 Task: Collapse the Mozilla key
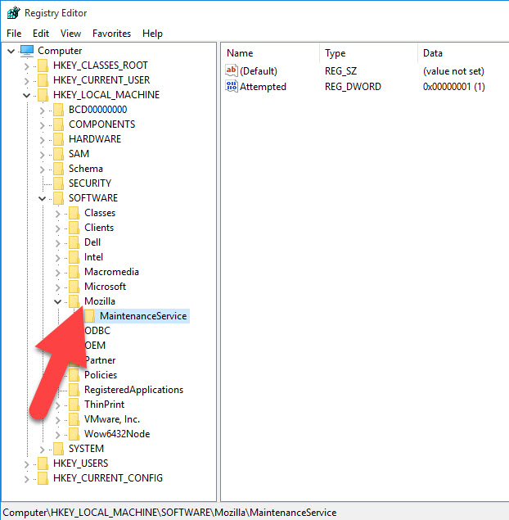click(x=57, y=302)
